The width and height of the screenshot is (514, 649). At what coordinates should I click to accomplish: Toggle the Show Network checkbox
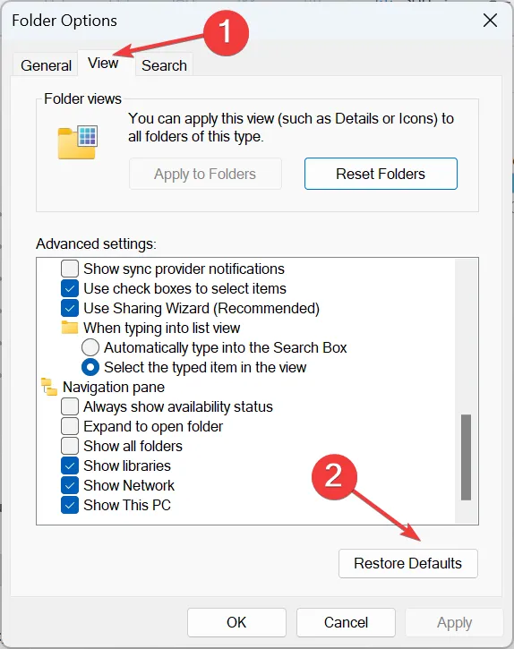click(x=70, y=485)
